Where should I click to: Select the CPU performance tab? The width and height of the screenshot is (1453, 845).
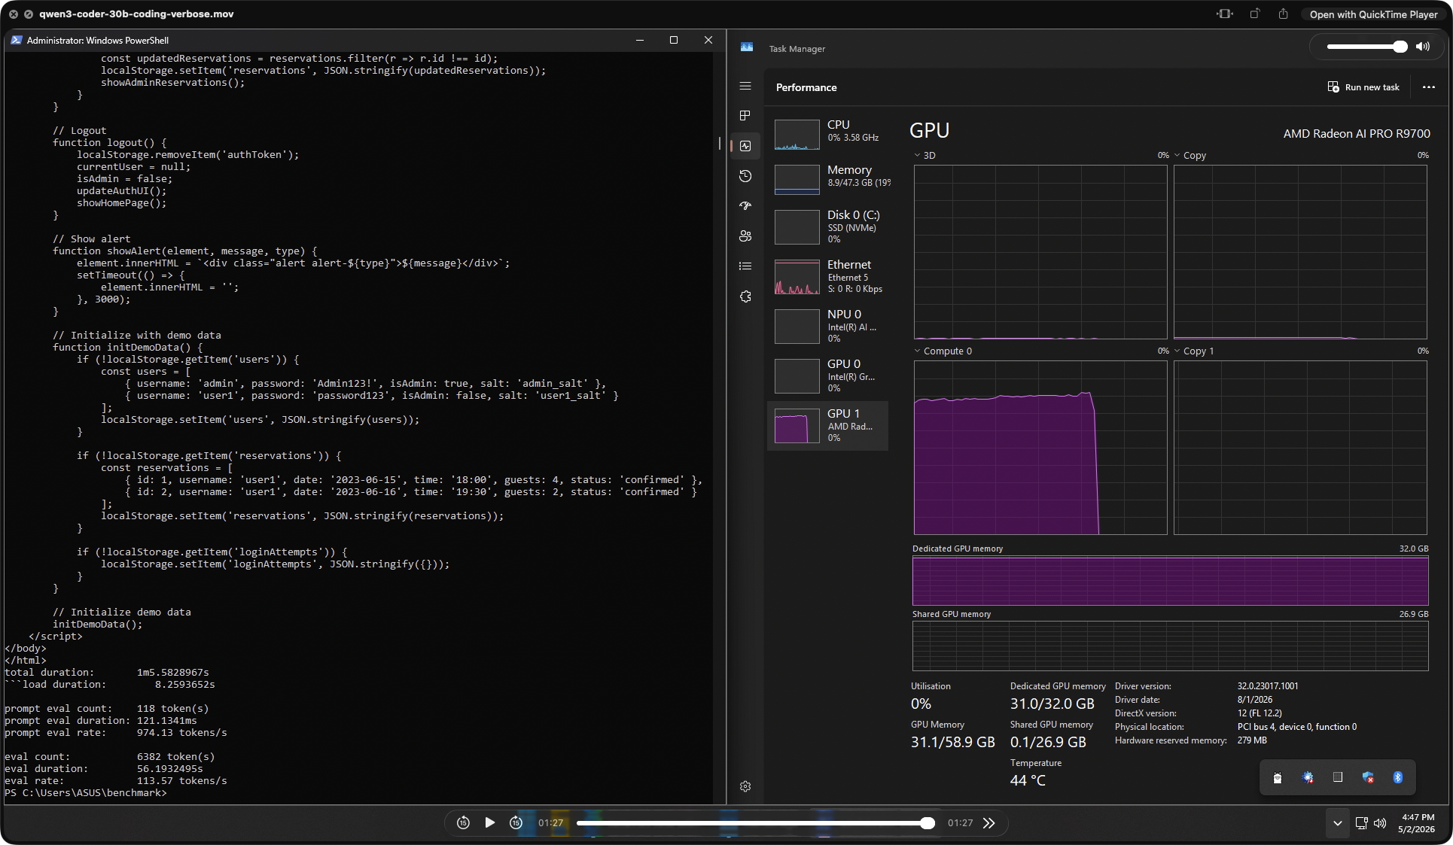(828, 134)
